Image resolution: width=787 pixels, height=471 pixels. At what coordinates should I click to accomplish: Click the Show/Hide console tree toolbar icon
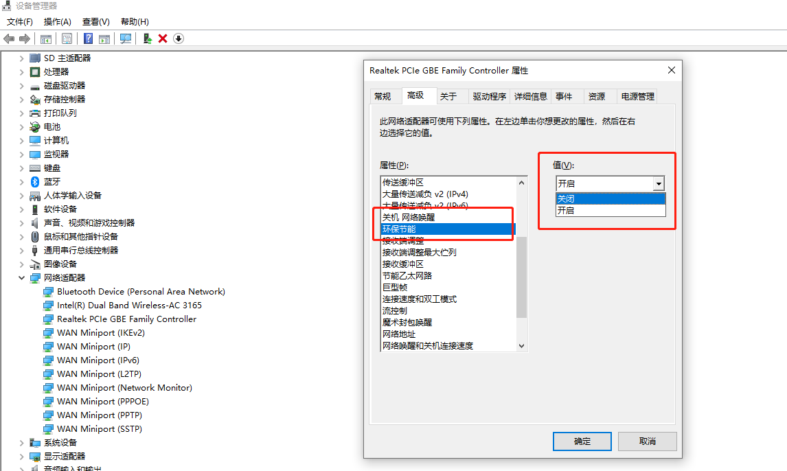tap(46, 38)
